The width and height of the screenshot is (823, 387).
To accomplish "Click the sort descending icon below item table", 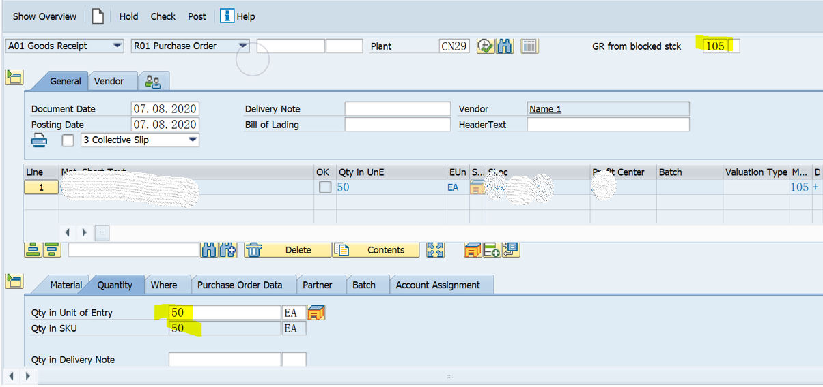I will (x=51, y=250).
